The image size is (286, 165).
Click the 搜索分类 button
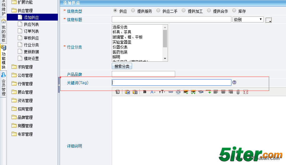(122, 66)
